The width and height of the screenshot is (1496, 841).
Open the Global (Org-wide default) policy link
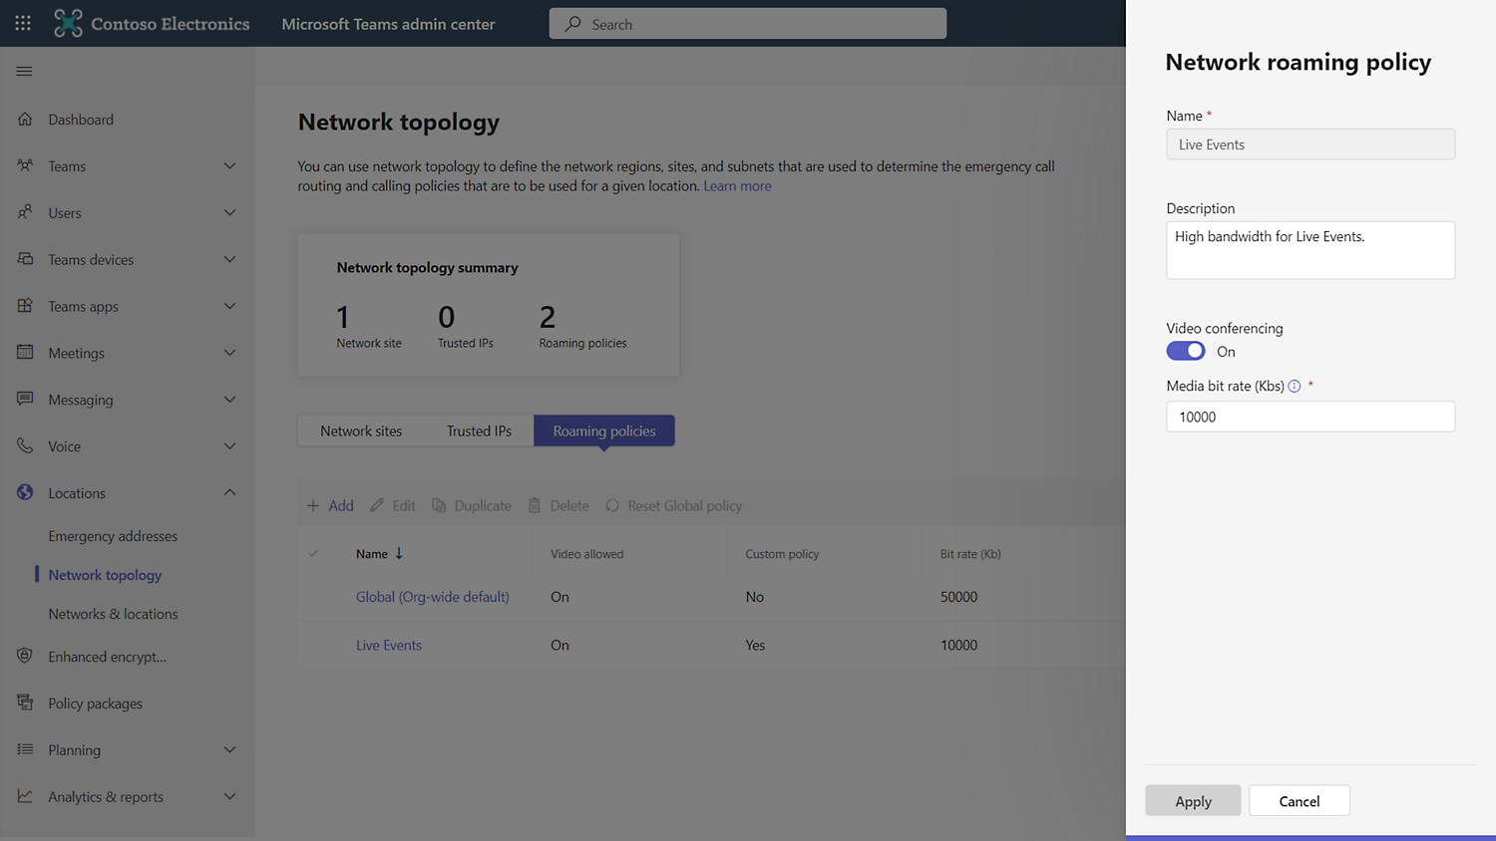point(433,597)
